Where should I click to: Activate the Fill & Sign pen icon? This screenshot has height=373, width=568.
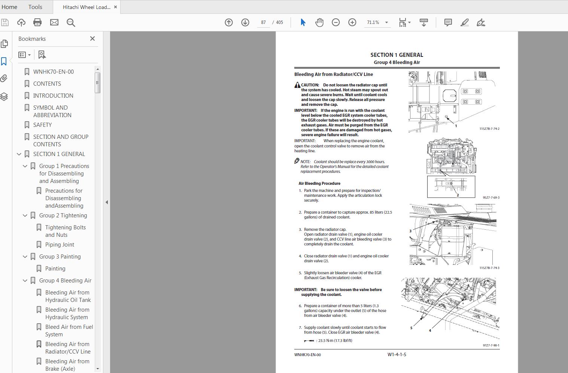pos(482,22)
